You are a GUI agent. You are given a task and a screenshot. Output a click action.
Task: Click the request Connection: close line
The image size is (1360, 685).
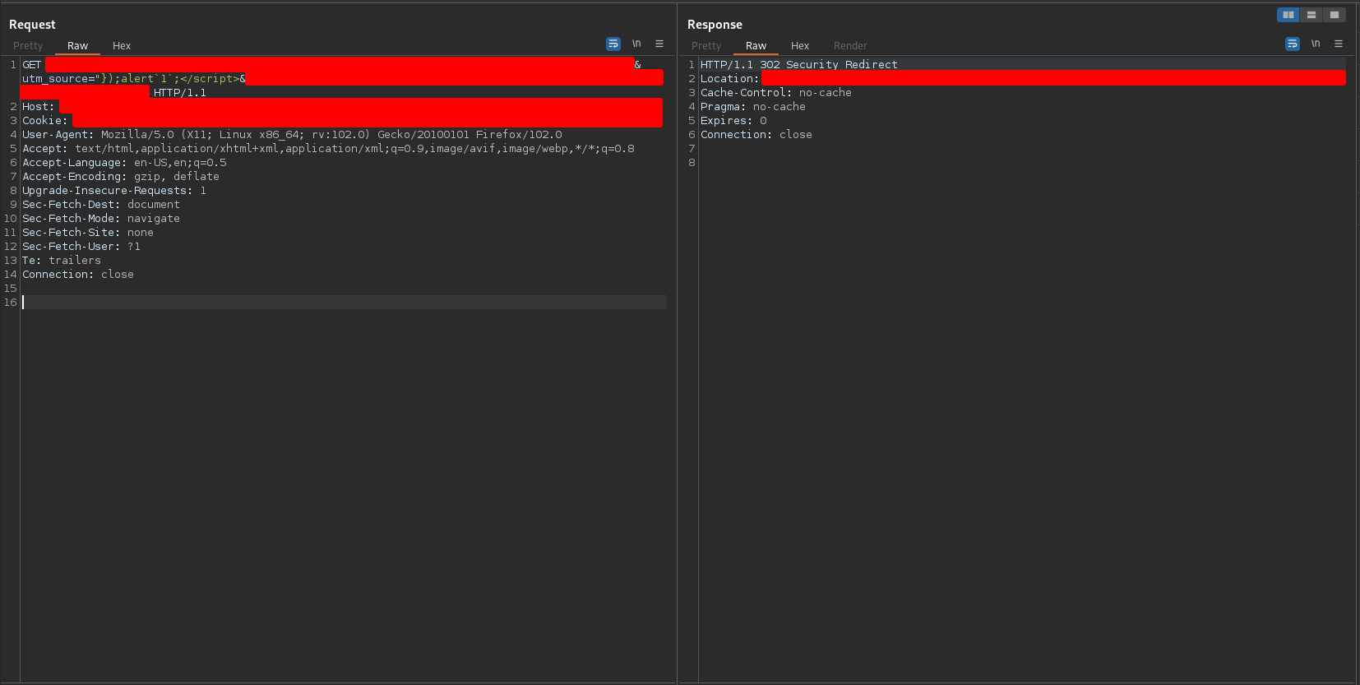click(78, 275)
